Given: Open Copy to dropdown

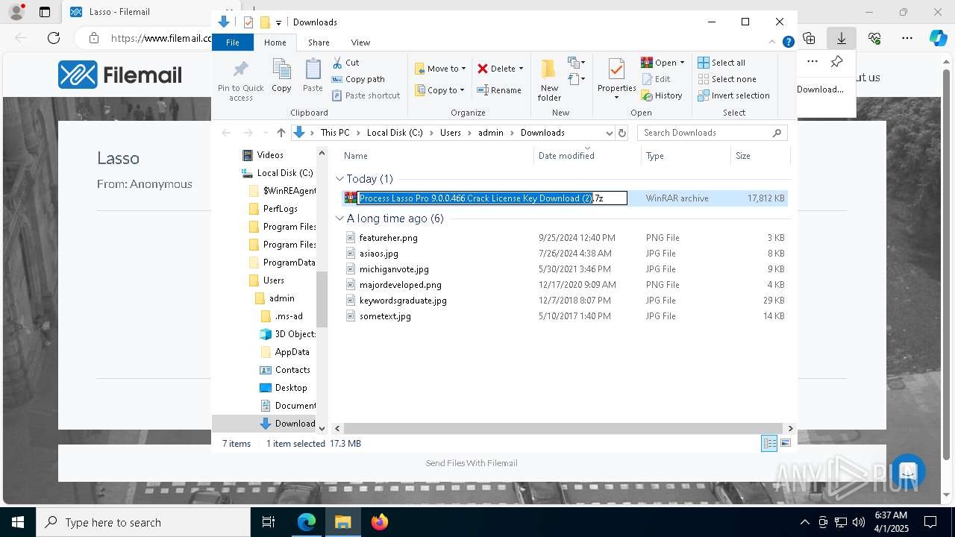Looking at the screenshot, I should [x=440, y=90].
